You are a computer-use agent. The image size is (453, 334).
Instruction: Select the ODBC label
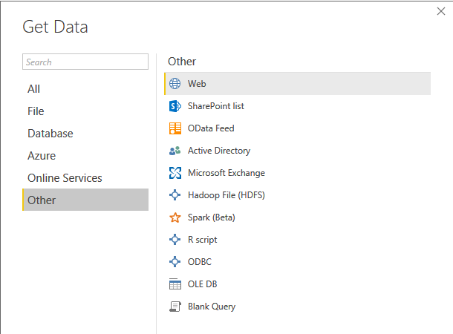click(x=200, y=262)
